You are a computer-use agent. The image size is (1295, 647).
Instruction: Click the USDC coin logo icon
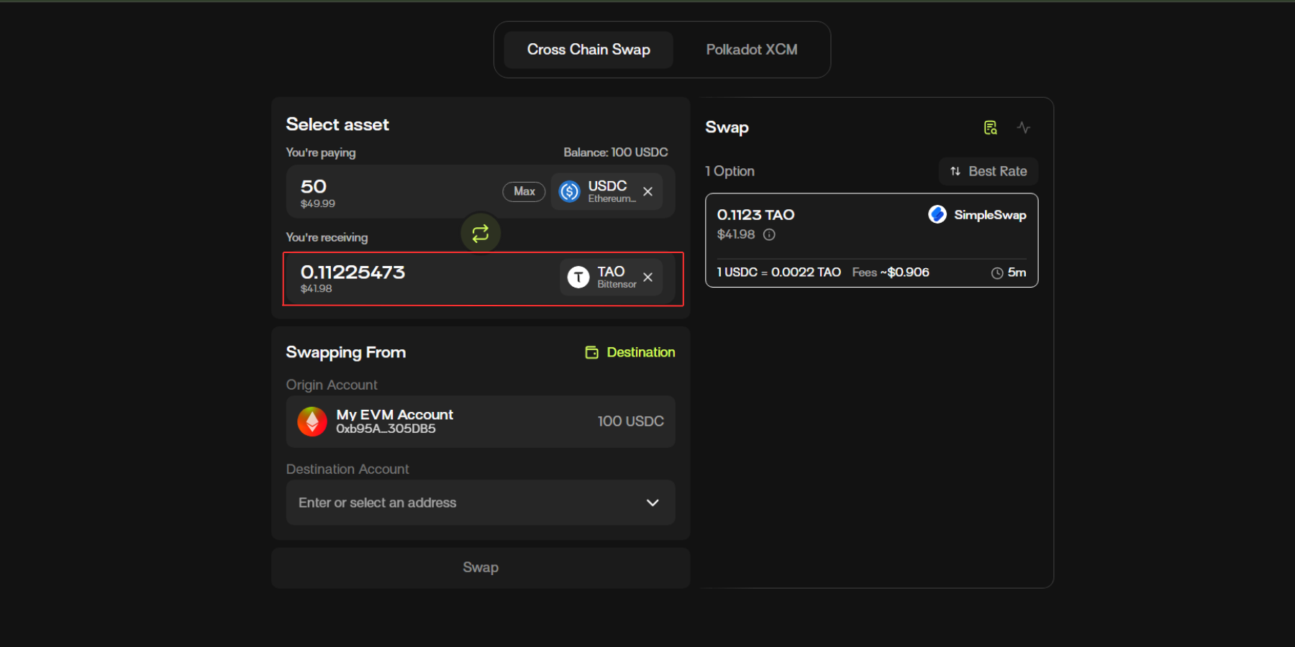(570, 191)
